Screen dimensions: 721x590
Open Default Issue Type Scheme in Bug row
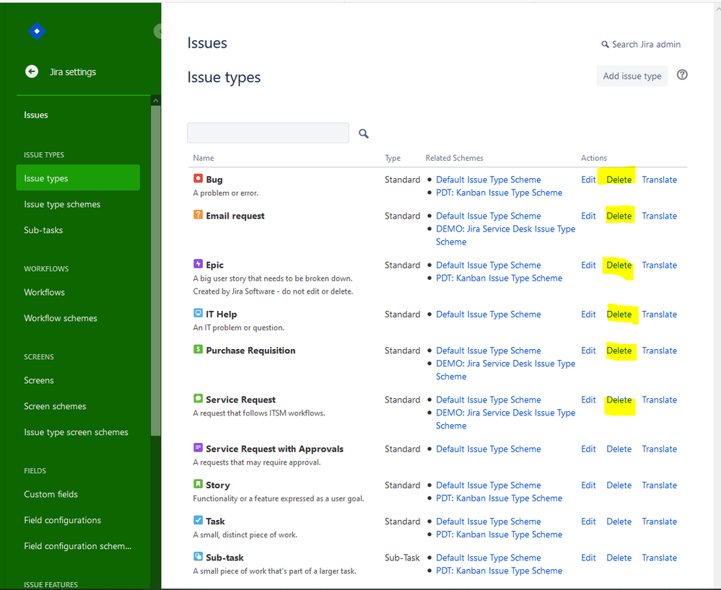click(488, 180)
